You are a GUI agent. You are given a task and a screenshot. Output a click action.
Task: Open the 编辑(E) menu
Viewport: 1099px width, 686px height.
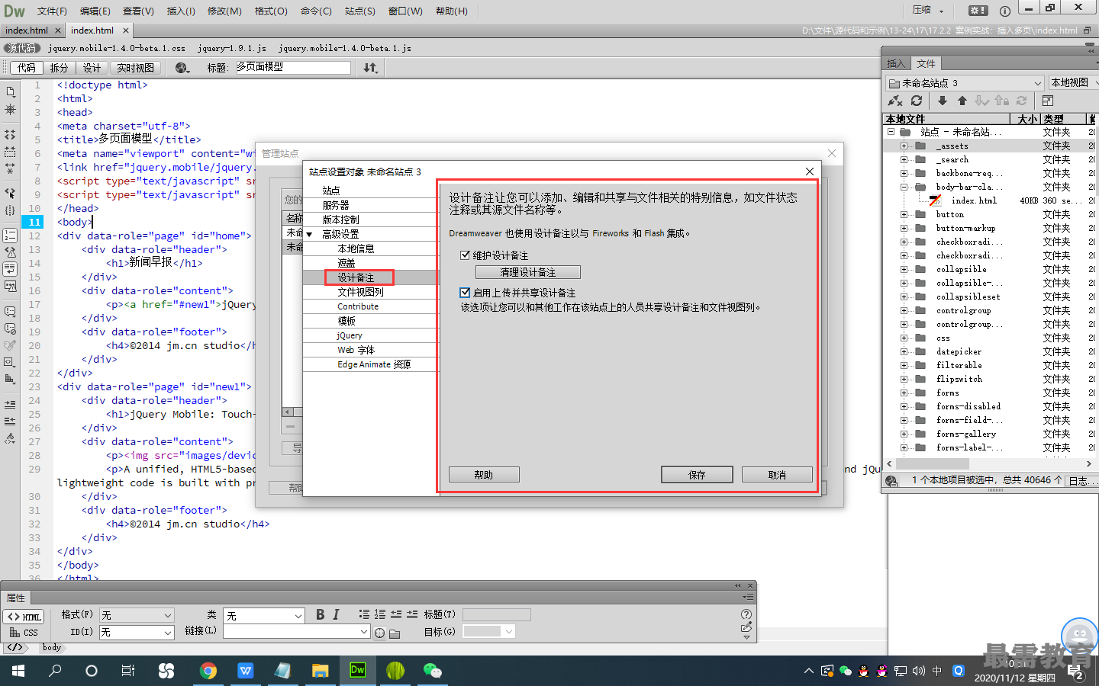[x=95, y=11]
